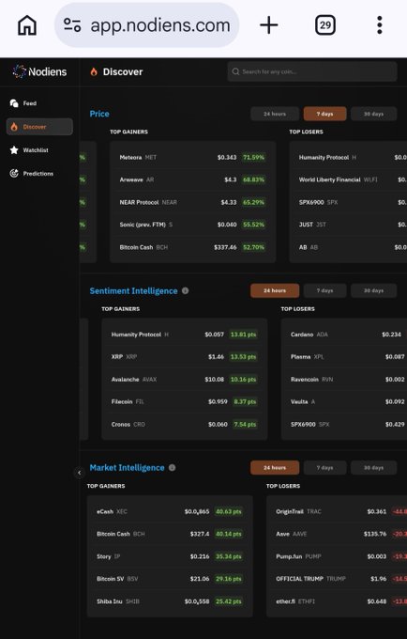Open Meteora MET in price gainers
Image resolution: width=407 pixels, height=639 pixels.
tap(193, 157)
